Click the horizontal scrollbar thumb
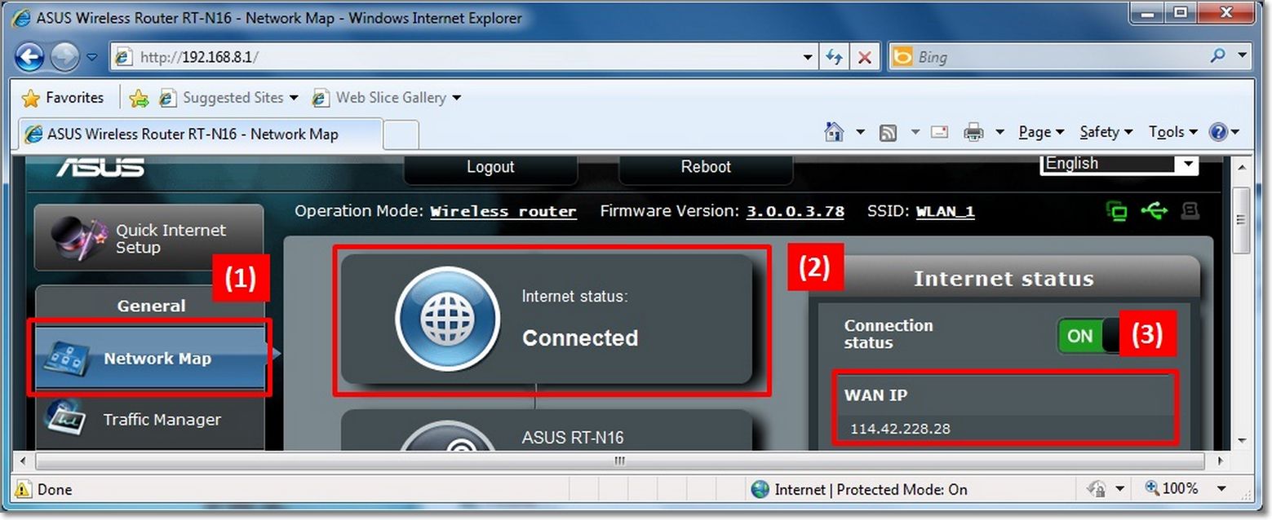 pyautogui.click(x=619, y=461)
